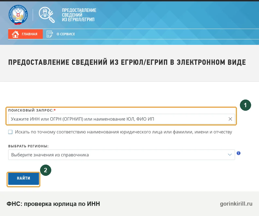Enable exact name match checkbox
This screenshot has width=259, height=216.
[10, 132]
